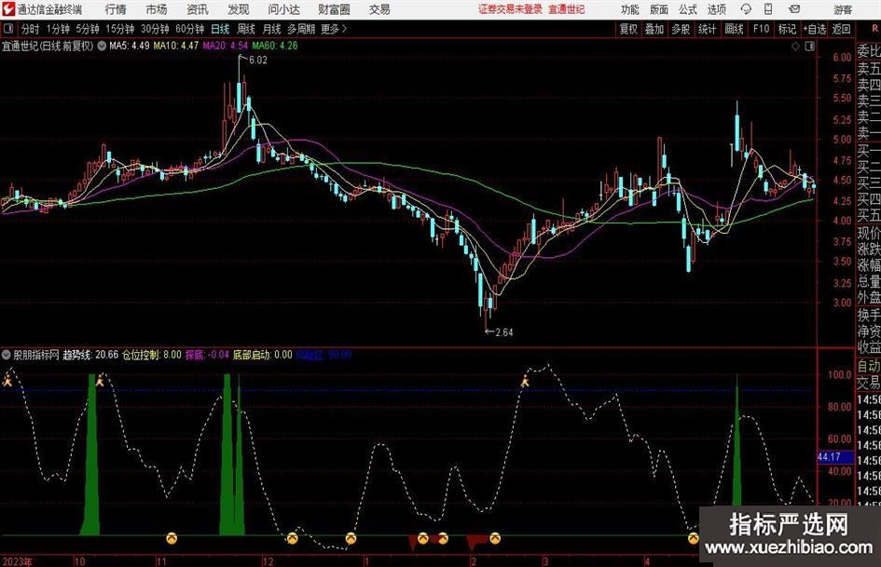
Task: Click the 统计 statistics button
Action: [707, 29]
